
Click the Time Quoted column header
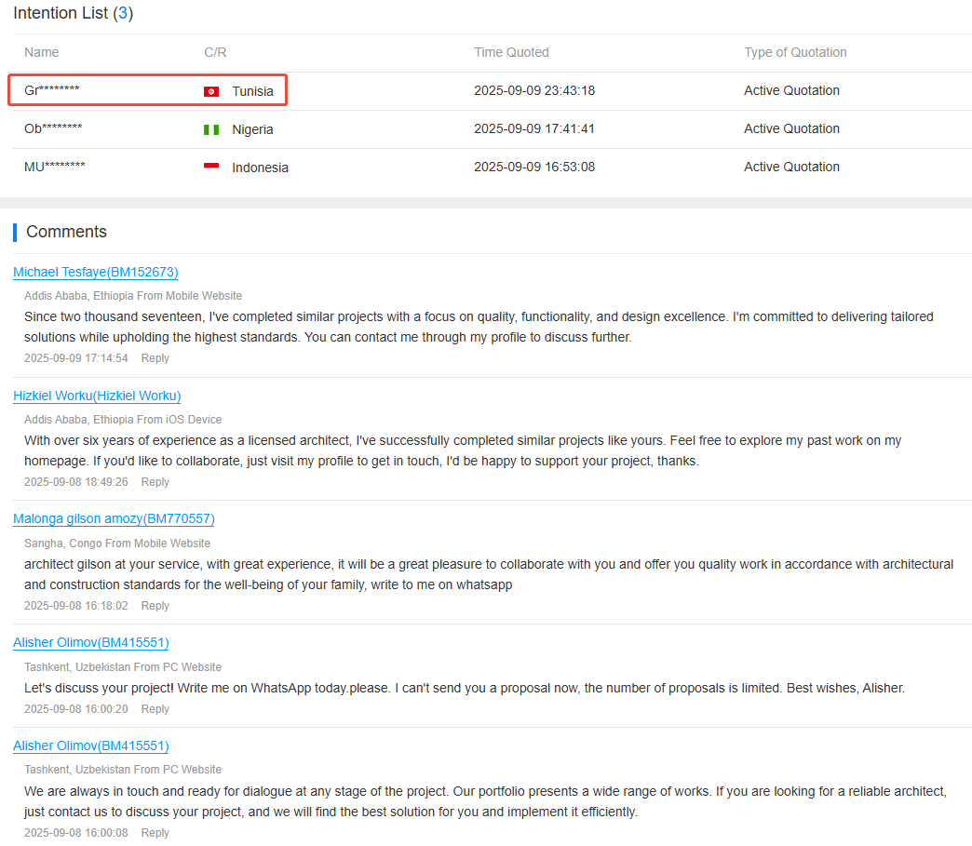point(511,52)
